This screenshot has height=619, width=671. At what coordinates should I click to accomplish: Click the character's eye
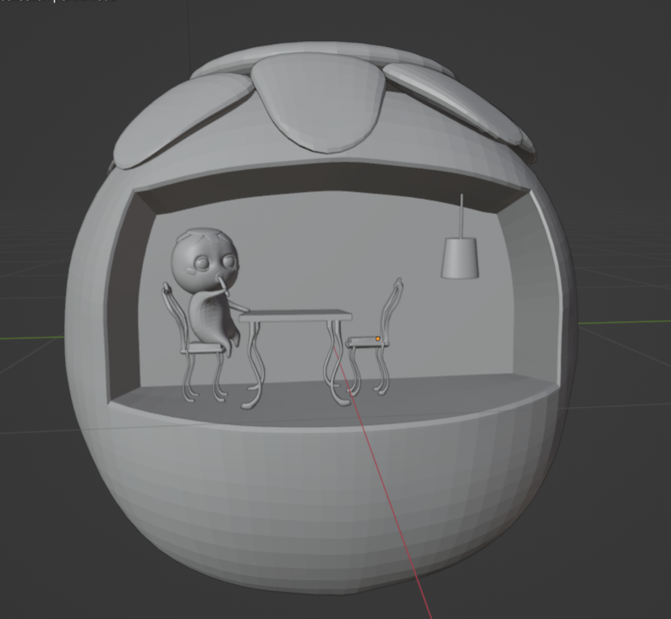[201, 265]
